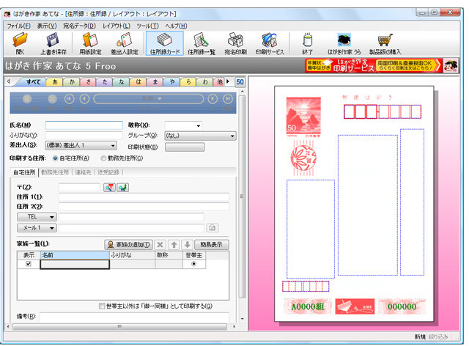Open 印刷サービス from the toolbar
The height and width of the screenshot is (346, 469).
pyautogui.click(x=270, y=44)
